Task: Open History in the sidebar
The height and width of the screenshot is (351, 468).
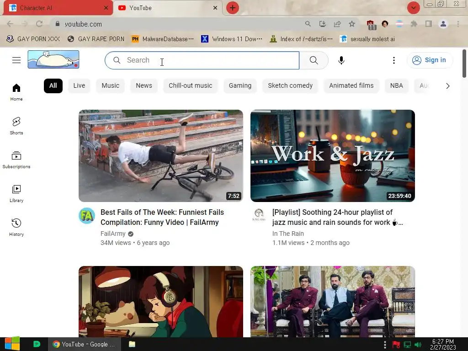Action: (x=16, y=228)
